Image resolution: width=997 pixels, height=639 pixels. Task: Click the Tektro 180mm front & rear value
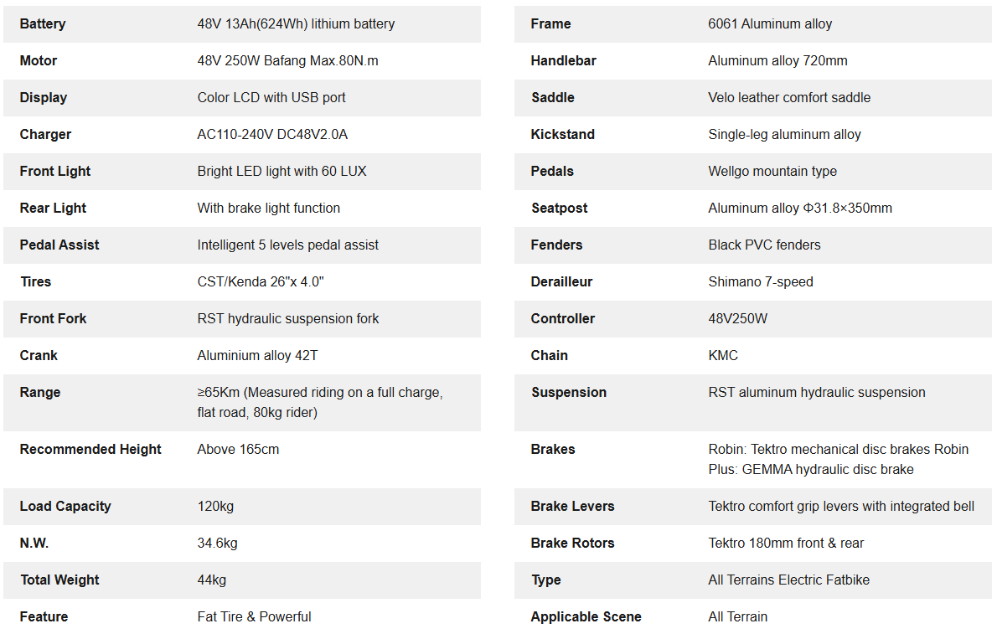click(x=786, y=543)
